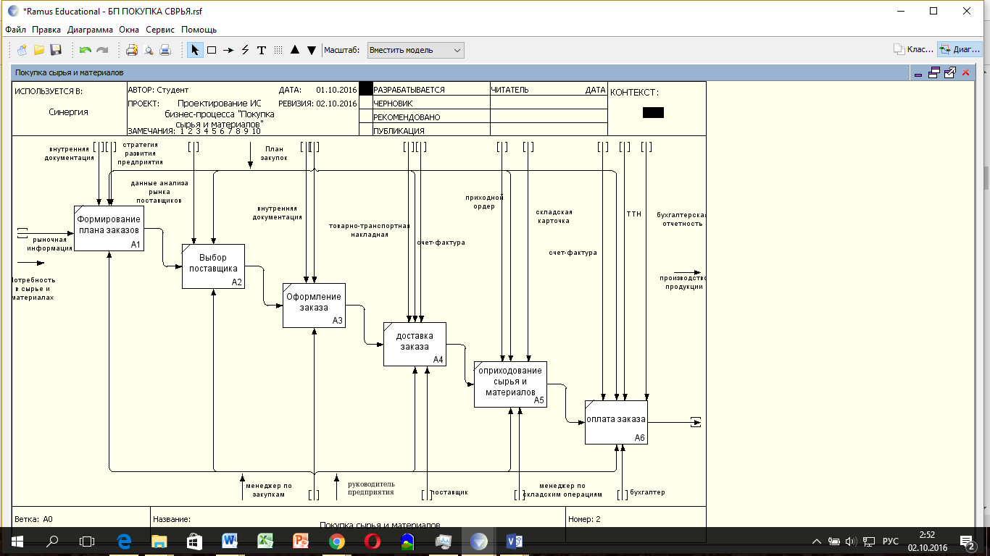Save the model with the floppy icon
The width and height of the screenshot is (990, 556).
tap(56, 50)
